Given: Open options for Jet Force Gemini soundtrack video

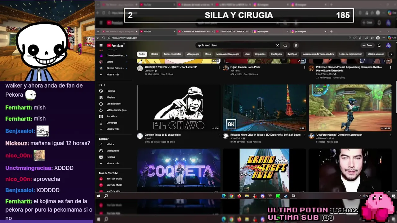Looking at the screenshot, I should coord(390,135).
